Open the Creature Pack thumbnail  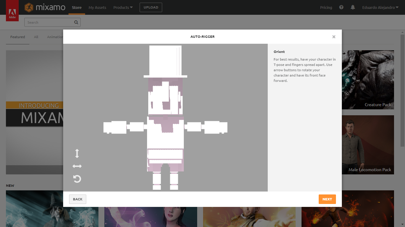368,80
